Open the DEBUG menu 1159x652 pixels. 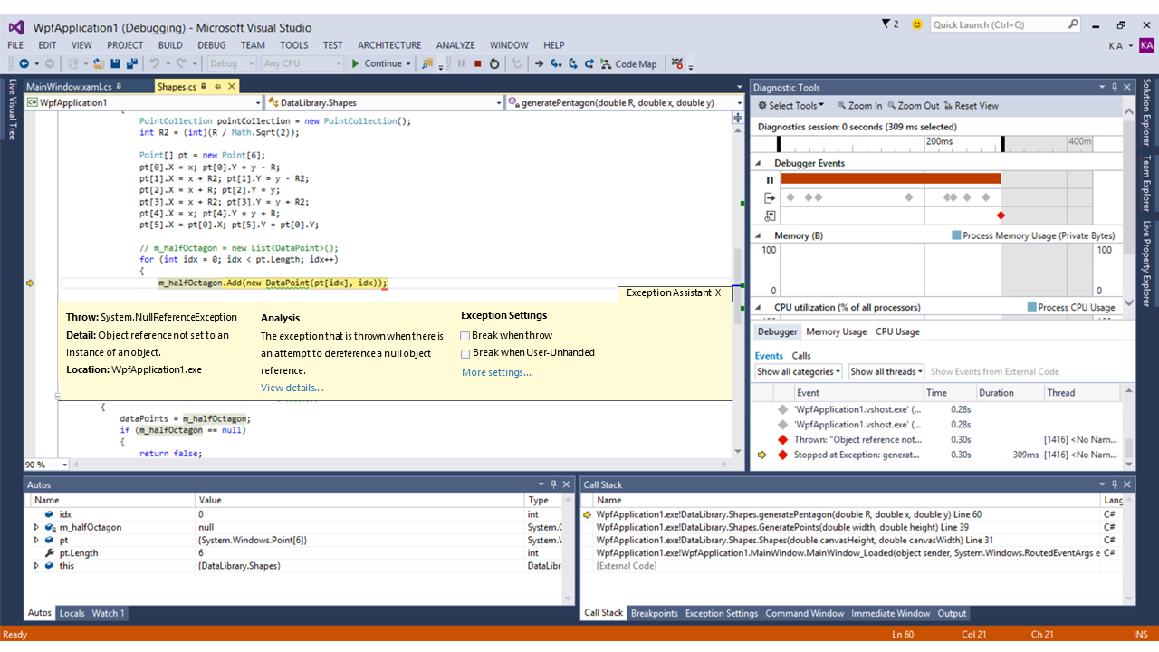211,45
